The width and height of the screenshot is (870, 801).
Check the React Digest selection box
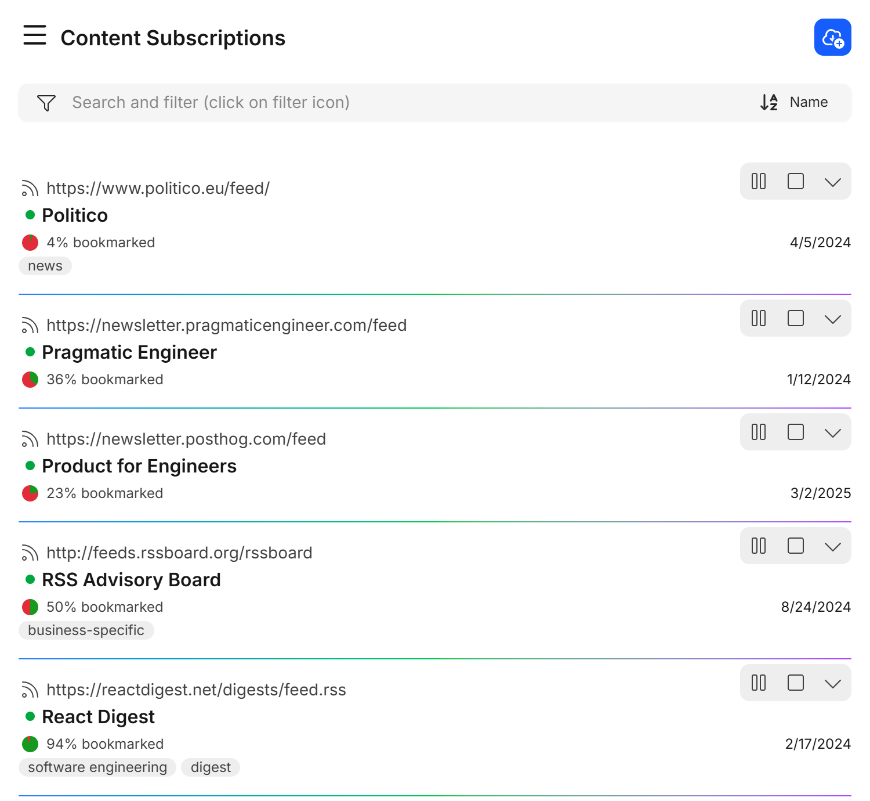795,683
